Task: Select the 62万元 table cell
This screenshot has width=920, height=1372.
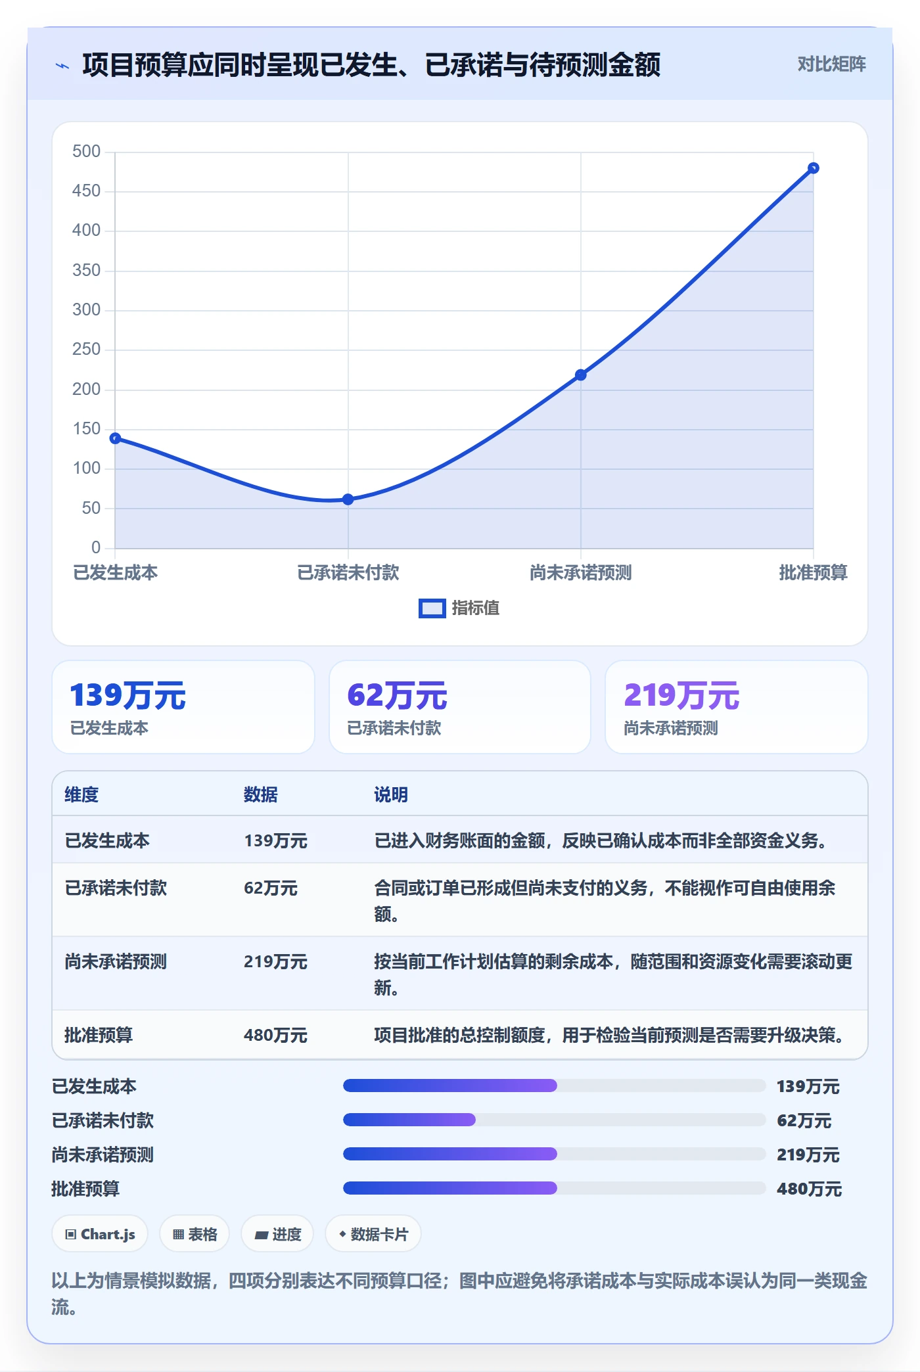Action: click(271, 888)
